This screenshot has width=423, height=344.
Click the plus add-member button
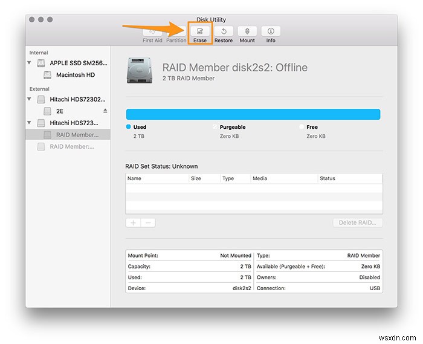point(133,222)
